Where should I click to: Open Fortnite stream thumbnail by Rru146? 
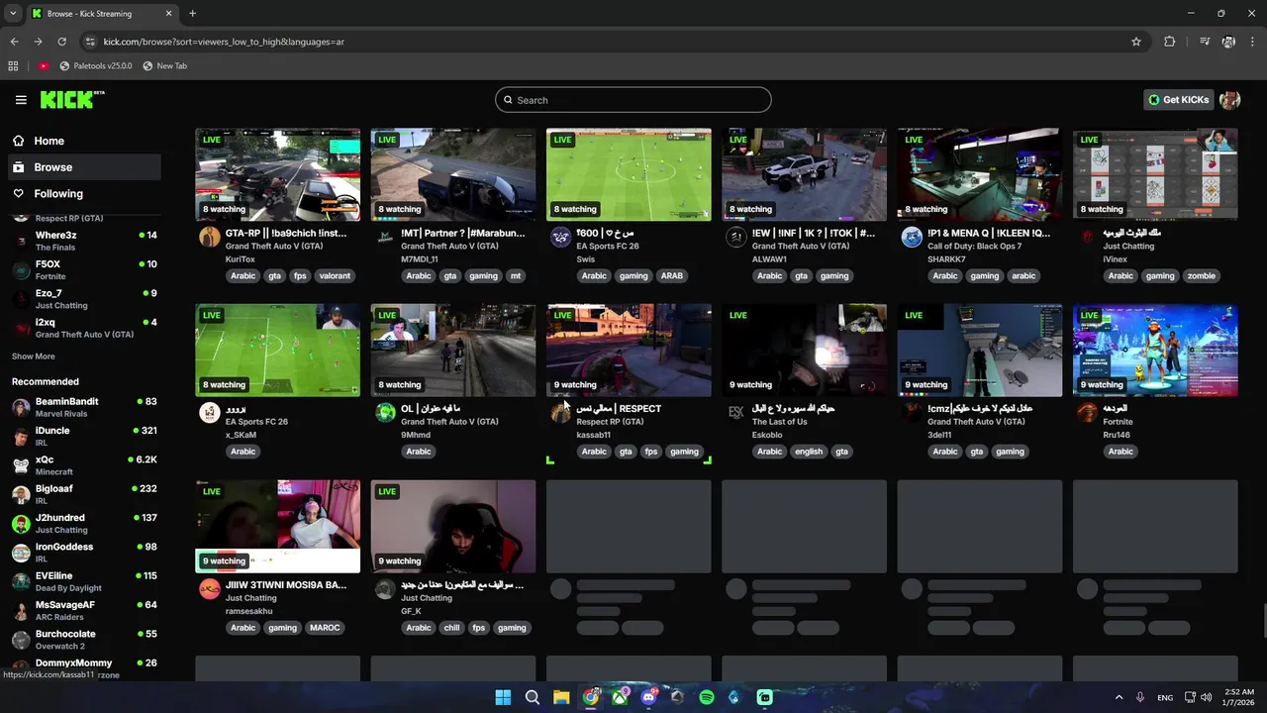[x=1155, y=351]
